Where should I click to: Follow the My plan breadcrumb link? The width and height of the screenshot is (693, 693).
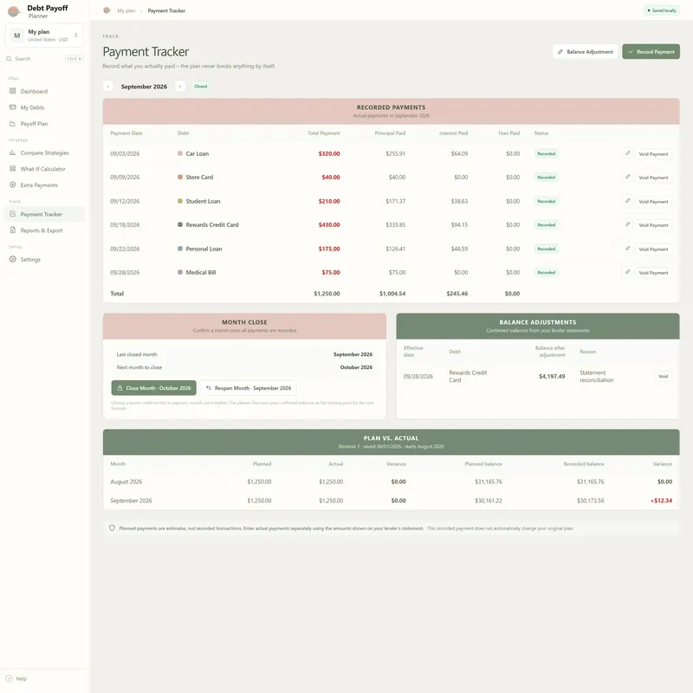pos(126,10)
